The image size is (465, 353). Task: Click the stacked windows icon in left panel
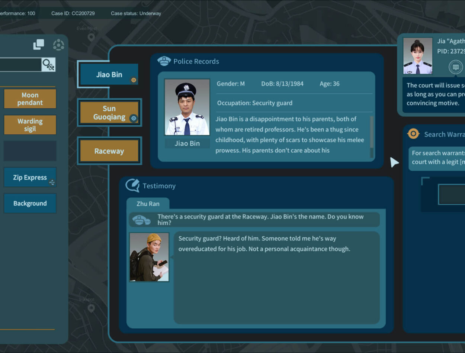38,45
